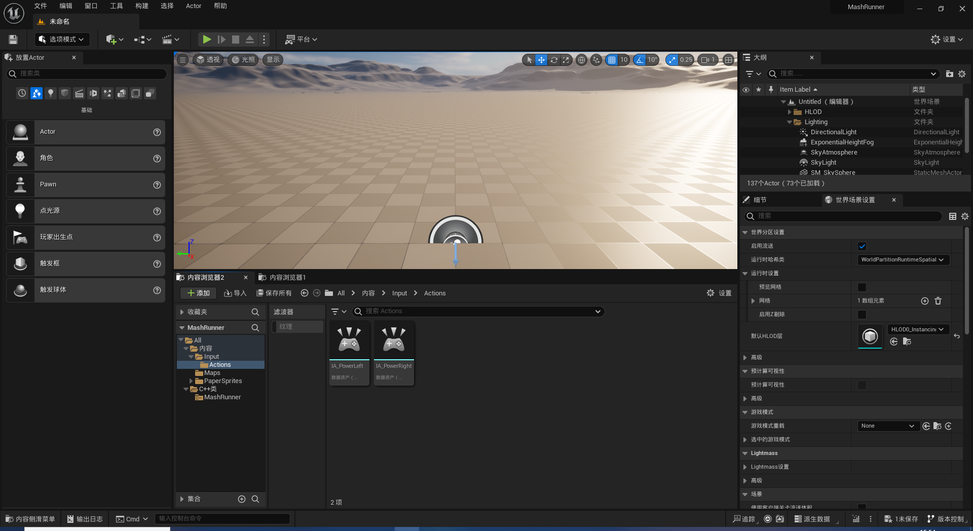
Task: Check the 预览网格 checkbox
Action: (862, 287)
